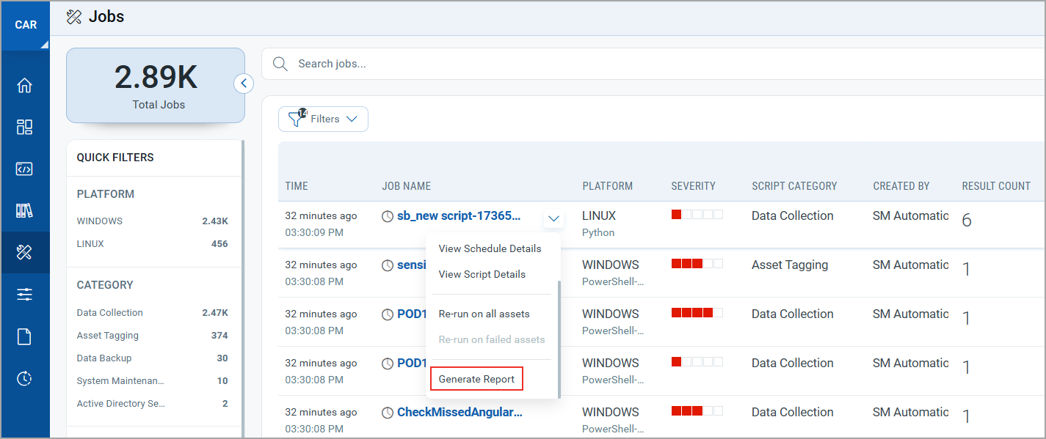Select the Jobs tools icon in sidebar
Screen dimensions: 1046x439
pos(24,253)
